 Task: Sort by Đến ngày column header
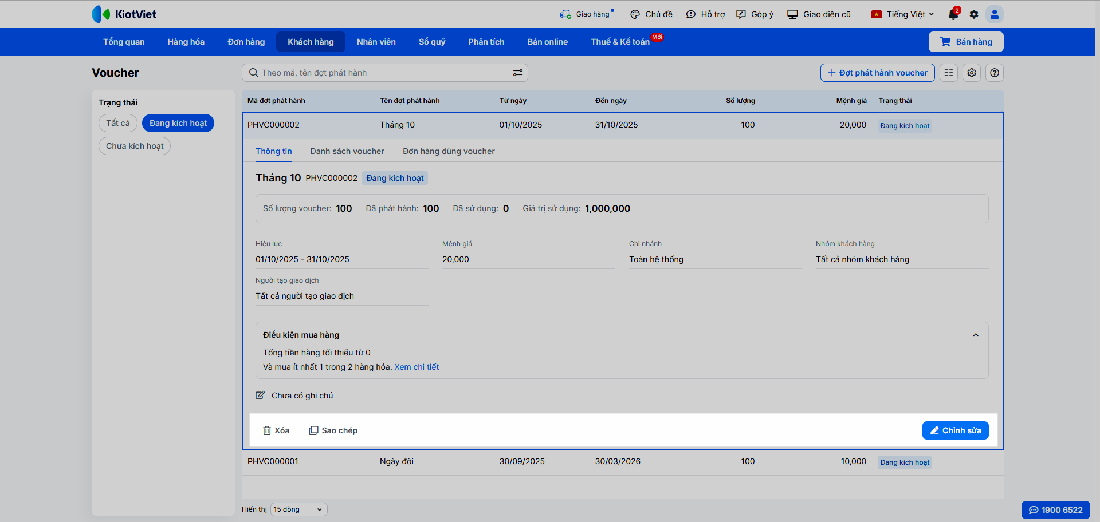[x=611, y=101]
